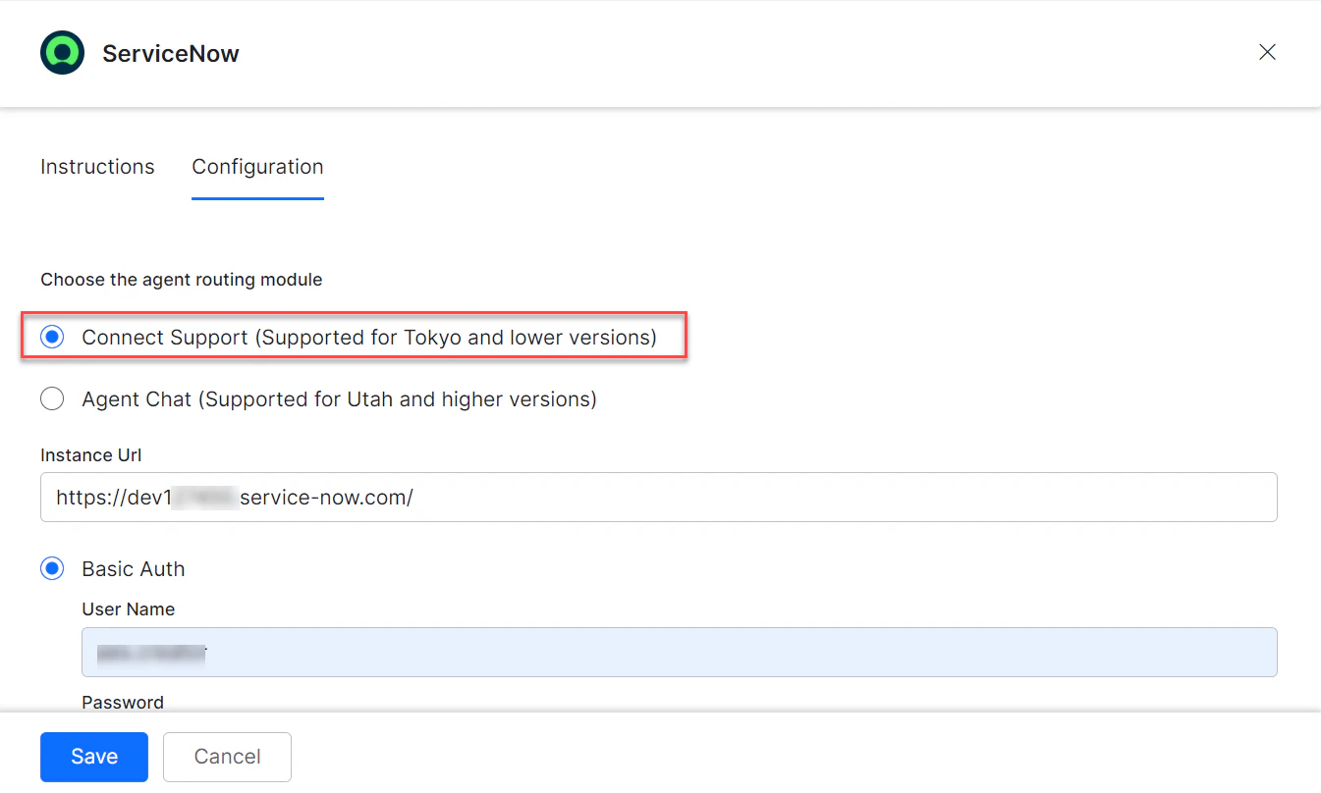Click the blurred username value in the field
The image size is (1321, 793).
(151, 652)
